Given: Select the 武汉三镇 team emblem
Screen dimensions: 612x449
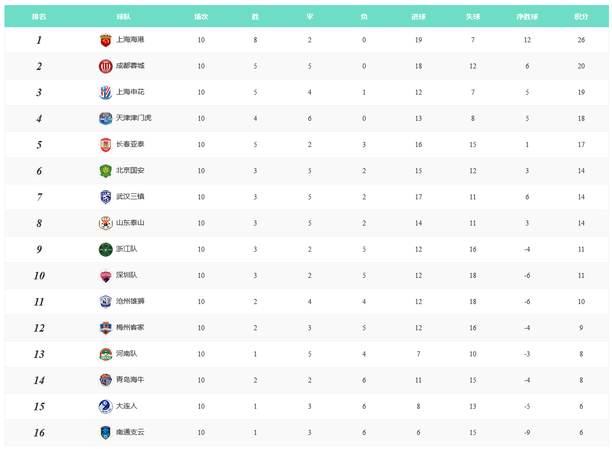Looking at the screenshot, I should pos(105,197).
